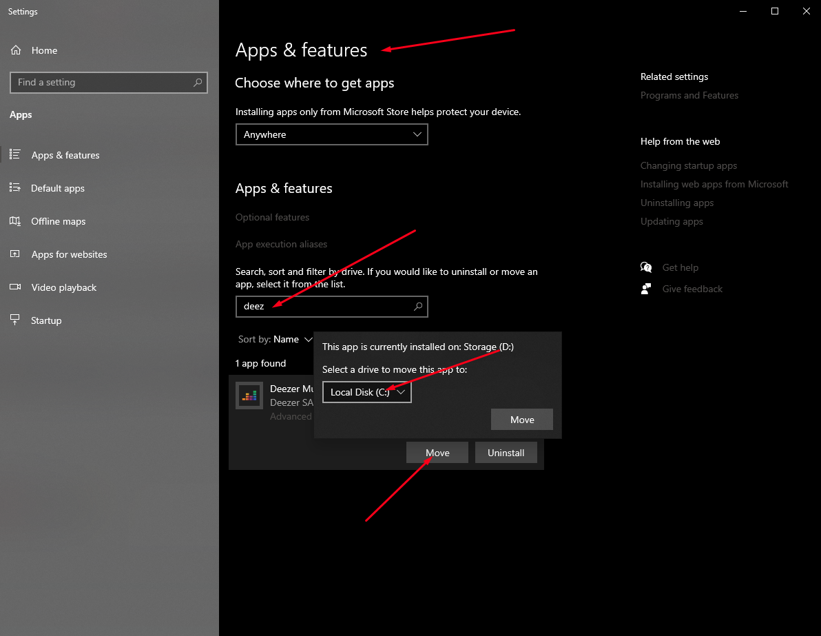Click the Apps & features list icon in sidebar

(15, 154)
